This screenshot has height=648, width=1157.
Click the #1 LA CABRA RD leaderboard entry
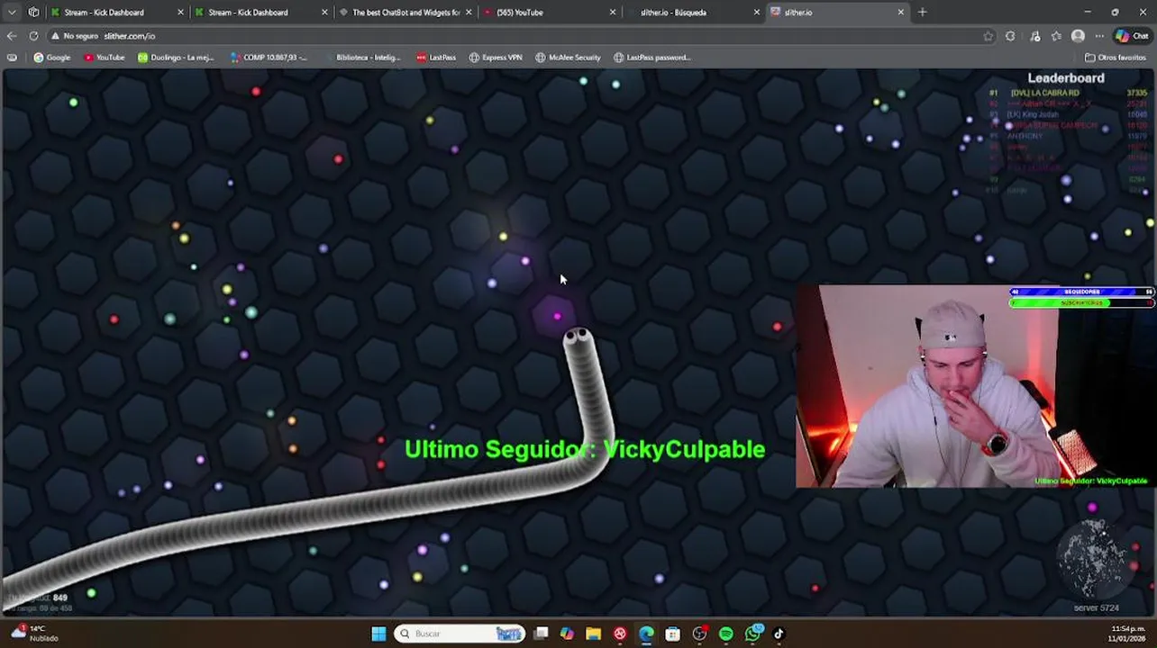click(1069, 94)
